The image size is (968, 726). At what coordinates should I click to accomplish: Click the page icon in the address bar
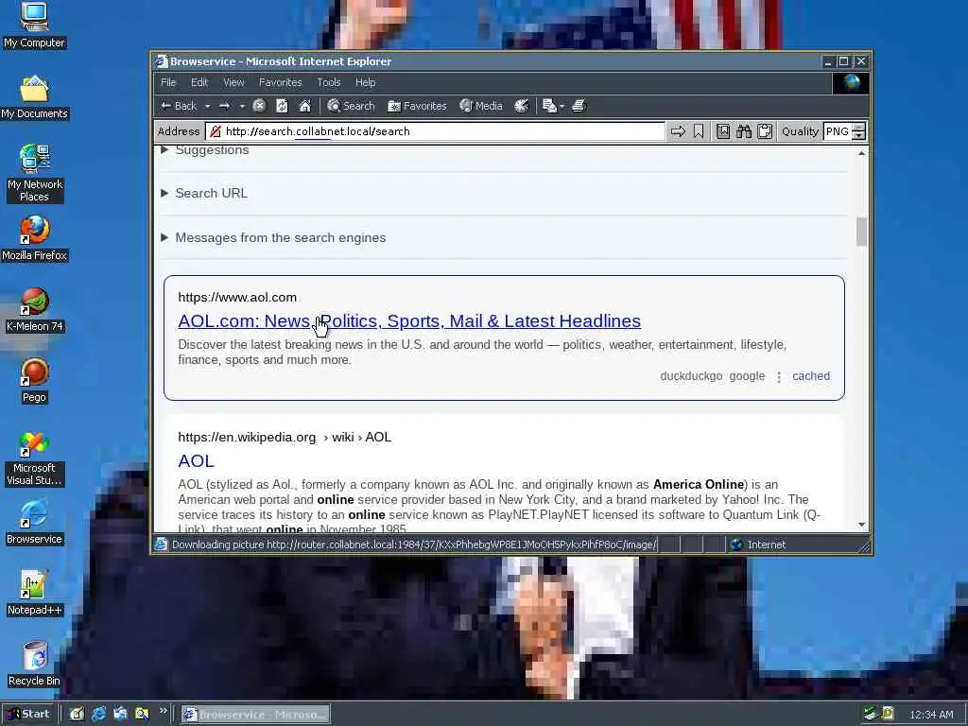pos(216,131)
